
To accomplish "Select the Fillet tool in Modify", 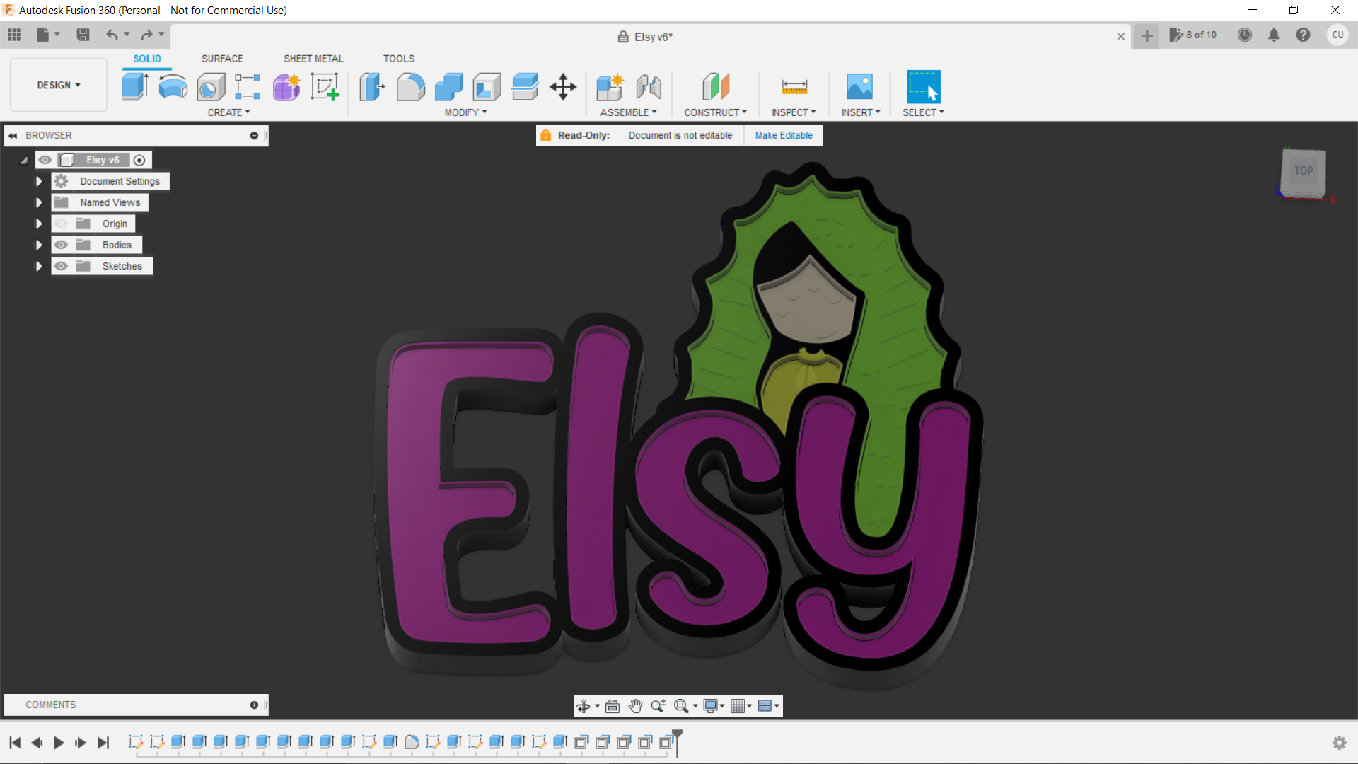I will pyautogui.click(x=410, y=87).
